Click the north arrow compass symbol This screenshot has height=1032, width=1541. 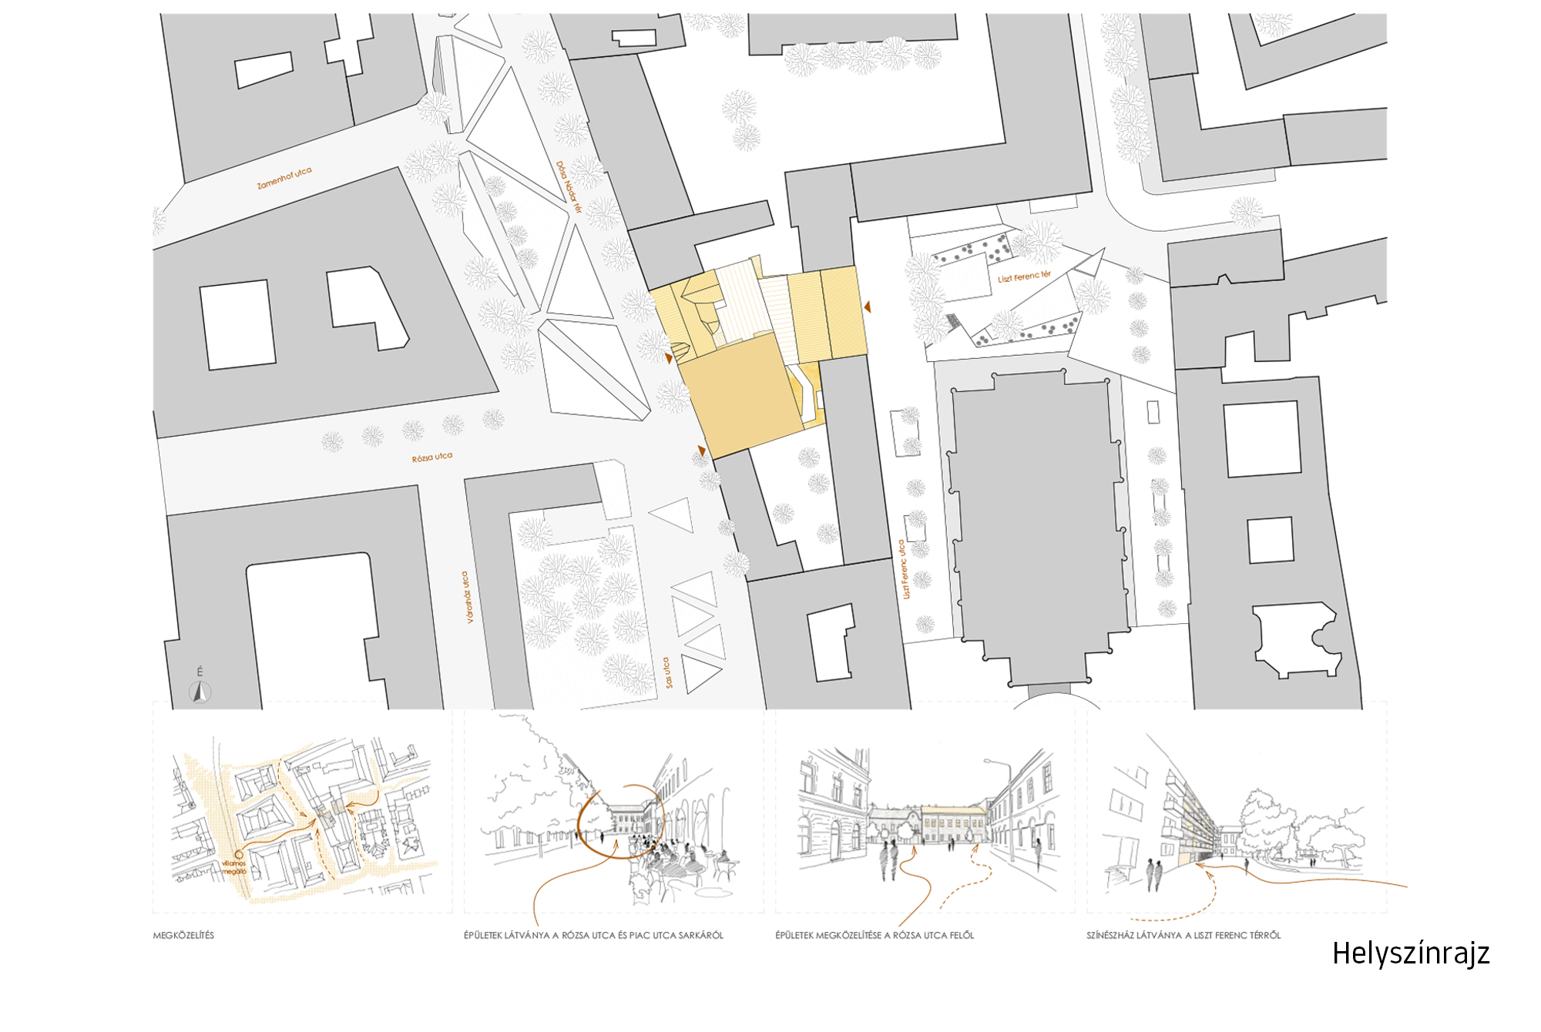coord(200,692)
